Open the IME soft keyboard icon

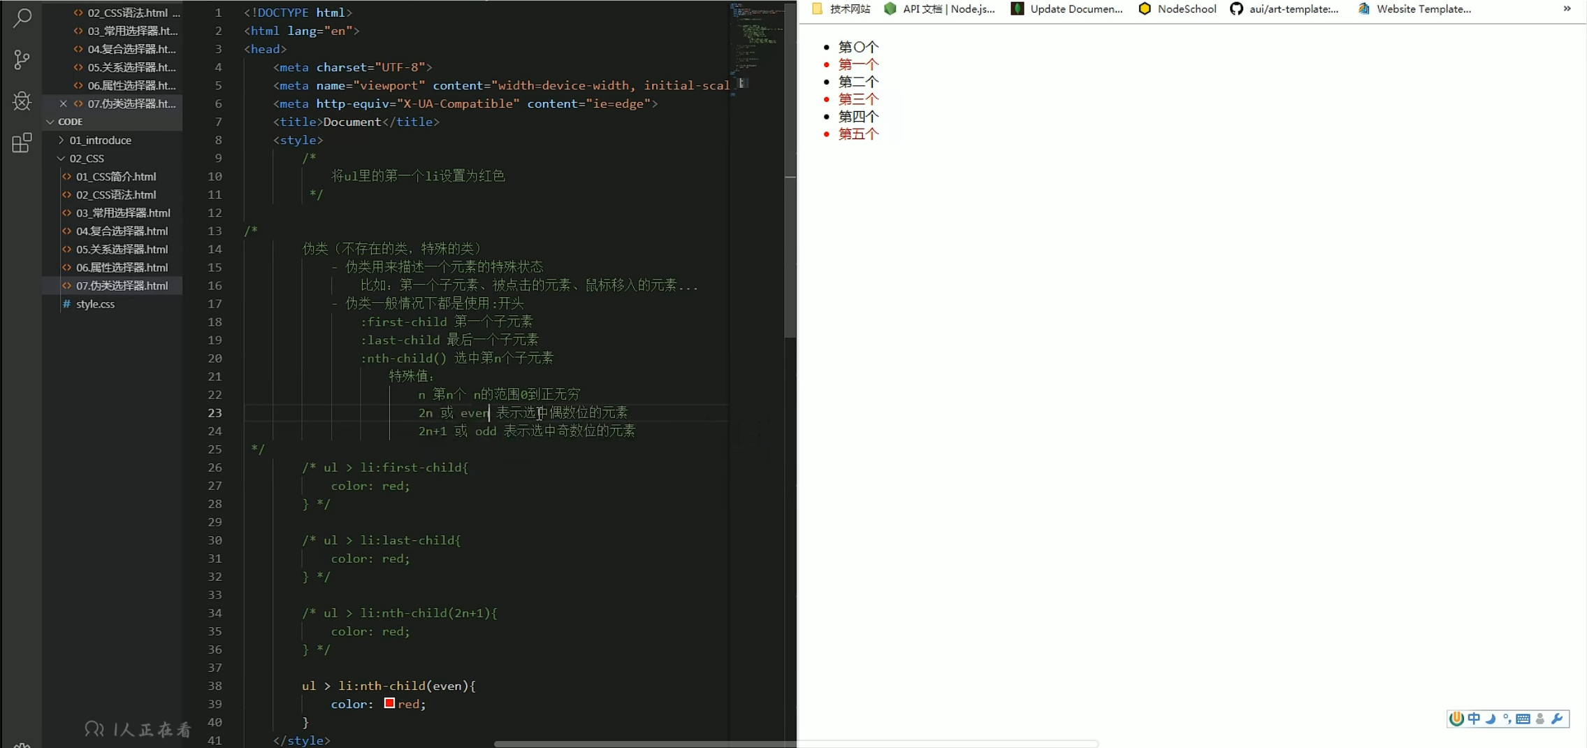(1523, 719)
